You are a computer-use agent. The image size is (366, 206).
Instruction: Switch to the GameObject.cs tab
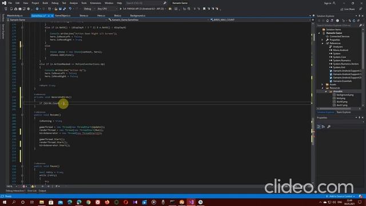pos(62,15)
